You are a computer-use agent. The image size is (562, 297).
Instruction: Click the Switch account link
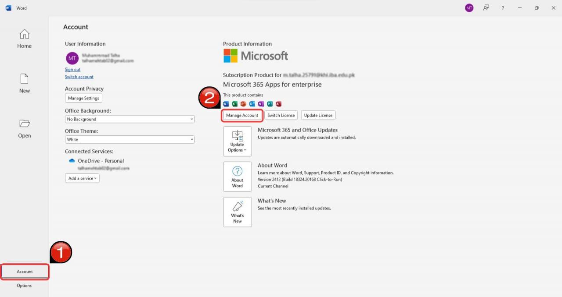[x=79, y=77]
